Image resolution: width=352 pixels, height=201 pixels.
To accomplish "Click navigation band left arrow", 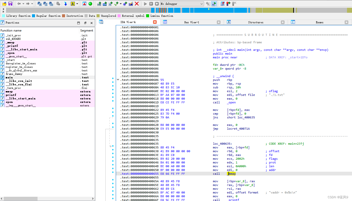I will click(3, 9).
